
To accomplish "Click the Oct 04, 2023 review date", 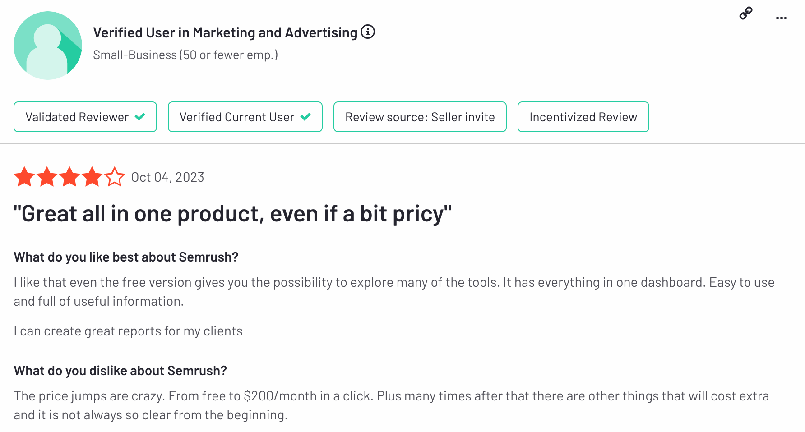I will [x=167, y=177].
